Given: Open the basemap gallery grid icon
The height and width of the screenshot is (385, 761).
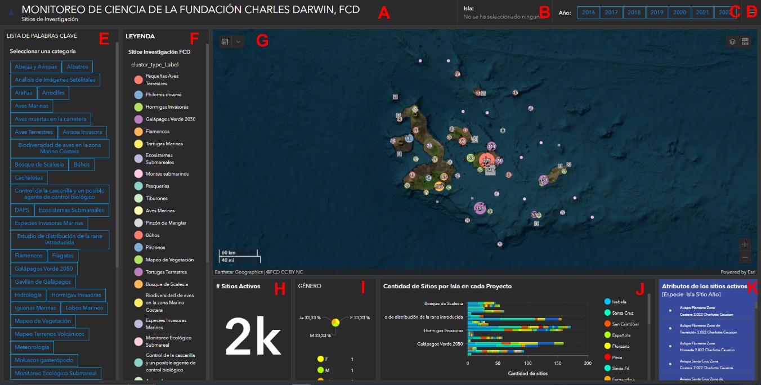Looking at the screenshot, I should pyautogui.click(x=745, y=42).
